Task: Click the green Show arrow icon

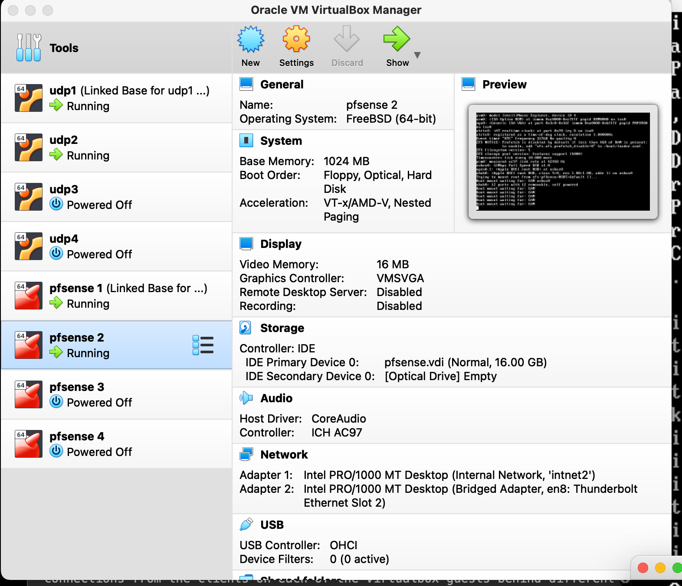Action: (397, 39)
